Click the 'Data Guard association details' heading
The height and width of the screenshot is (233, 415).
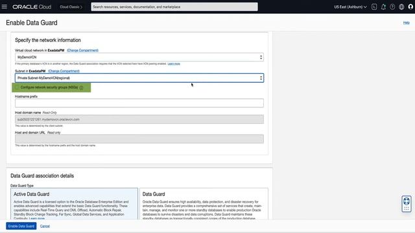[x=42, y=175]
